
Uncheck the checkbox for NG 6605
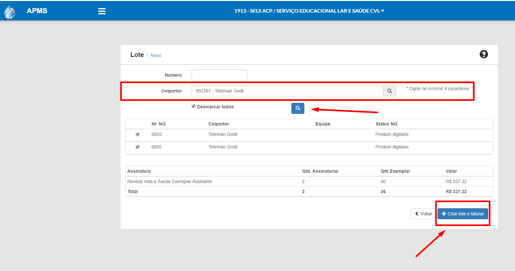click(x=138, y=147)
